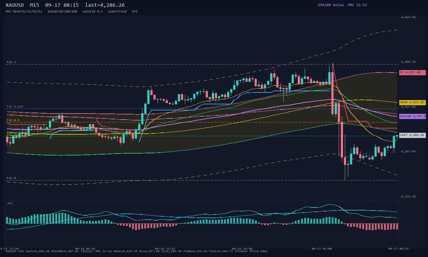
Task: Click the 09-17 08:15 time axis label
Action: point(399,249)
